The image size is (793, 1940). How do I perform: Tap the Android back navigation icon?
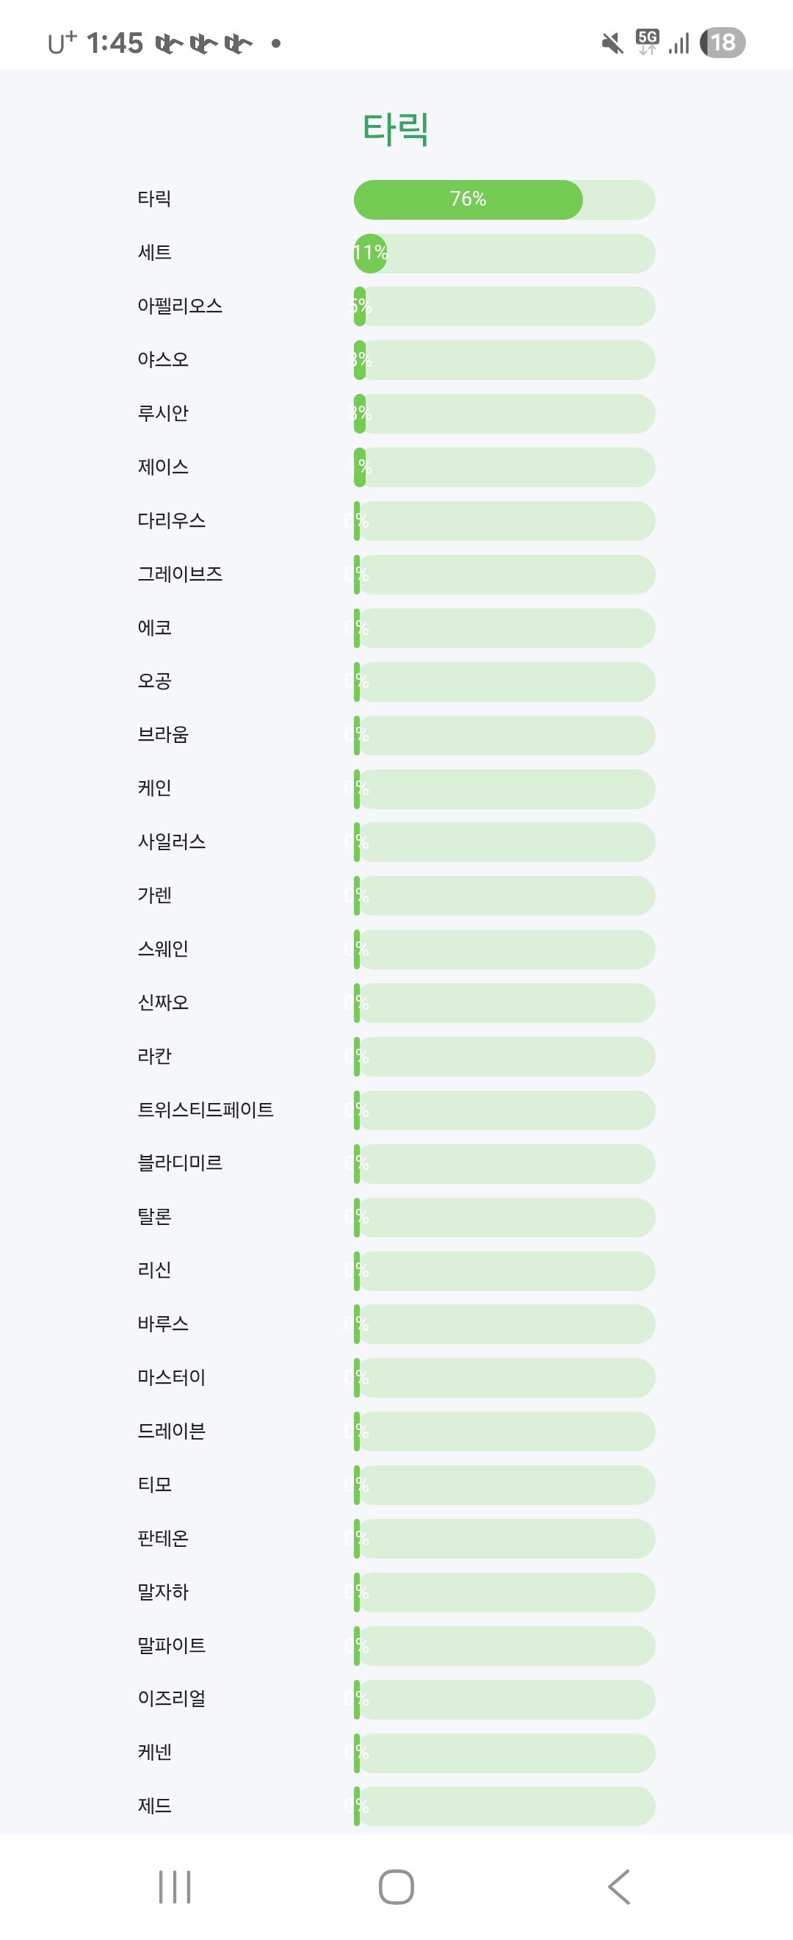coord(618,1886)
